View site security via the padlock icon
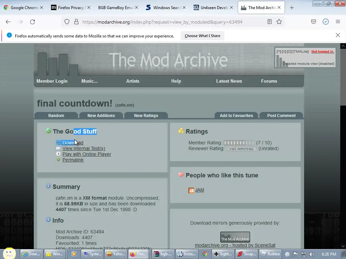The height and width of the screenshot is (259, 346). tap(76, 22)
